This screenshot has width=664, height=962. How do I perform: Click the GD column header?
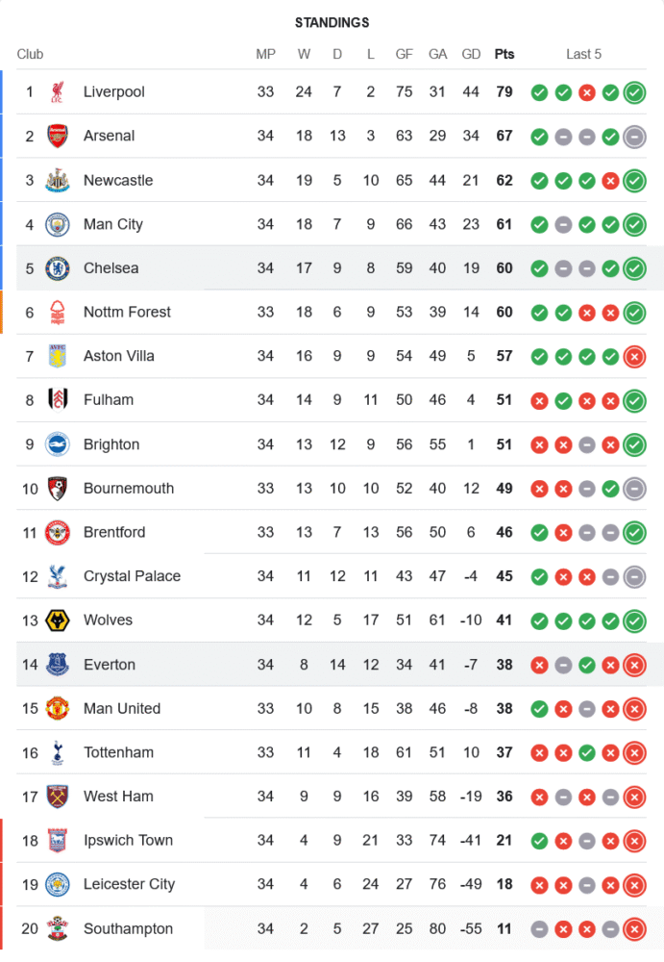coord(471,54)
